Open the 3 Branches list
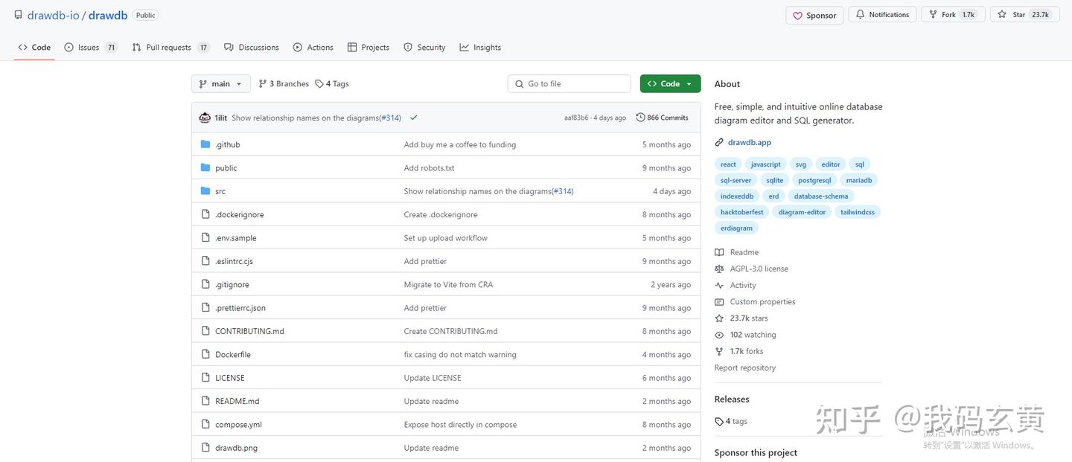The image size is (1072, 462). coord(284,84)
